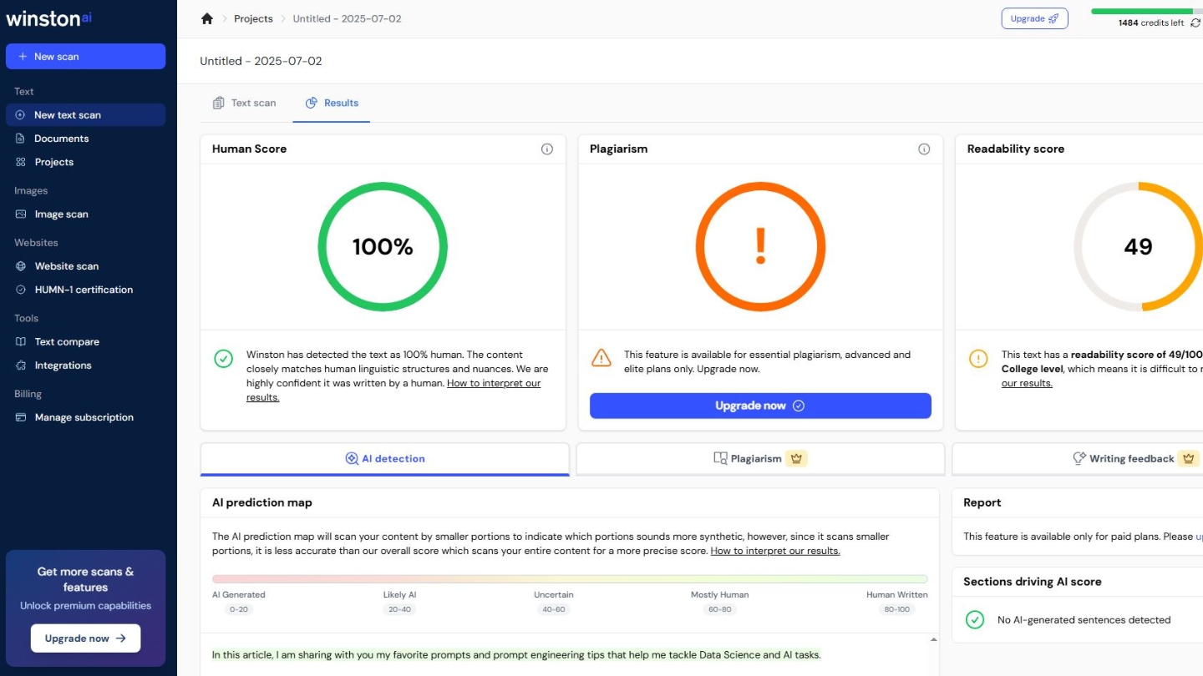Click the large orange exclamation circle

[760, 247]
